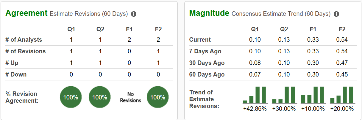
Task: Click the info icon next to Agreement Estimate Revisions
Action: (134, 14)
